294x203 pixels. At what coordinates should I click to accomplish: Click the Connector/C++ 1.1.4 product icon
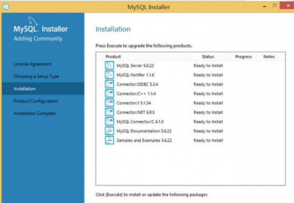(x=109, y=93)
